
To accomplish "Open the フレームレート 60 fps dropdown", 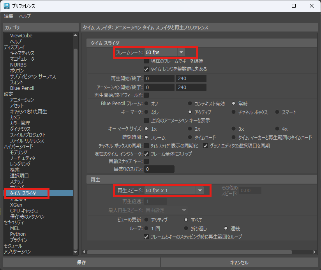I will tap(165, 52).
